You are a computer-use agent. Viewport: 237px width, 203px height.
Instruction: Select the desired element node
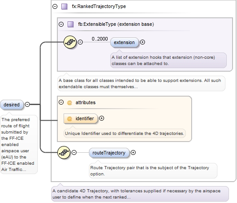tap(12, 105)
